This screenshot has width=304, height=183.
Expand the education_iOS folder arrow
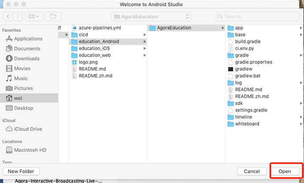[x=145, y=49]
